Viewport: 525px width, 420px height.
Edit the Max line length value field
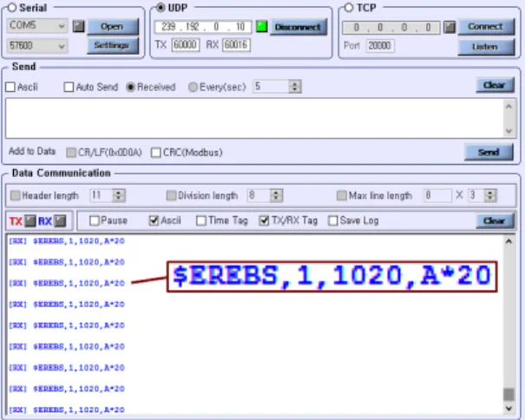tap(437, 195)
